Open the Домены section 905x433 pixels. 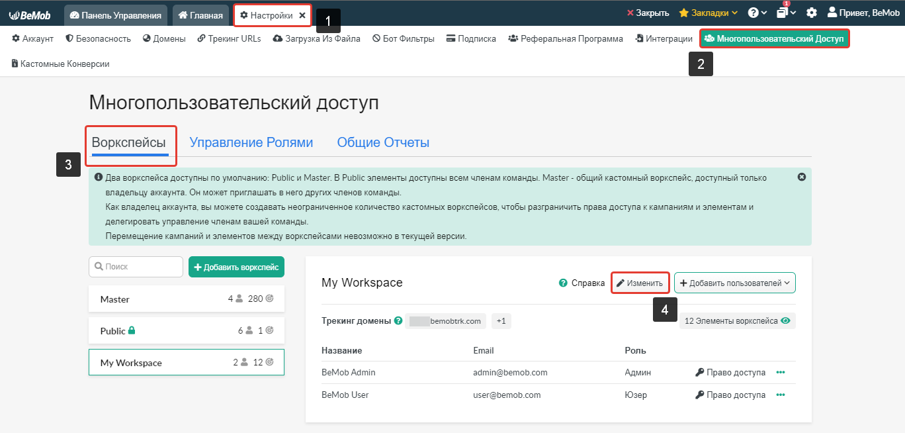(x=164, y=38)
